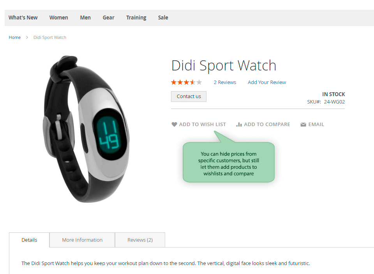Click Add Your Review link
Image resolution: width=374 pixels, height=274 pixels.
pos(267,83)
